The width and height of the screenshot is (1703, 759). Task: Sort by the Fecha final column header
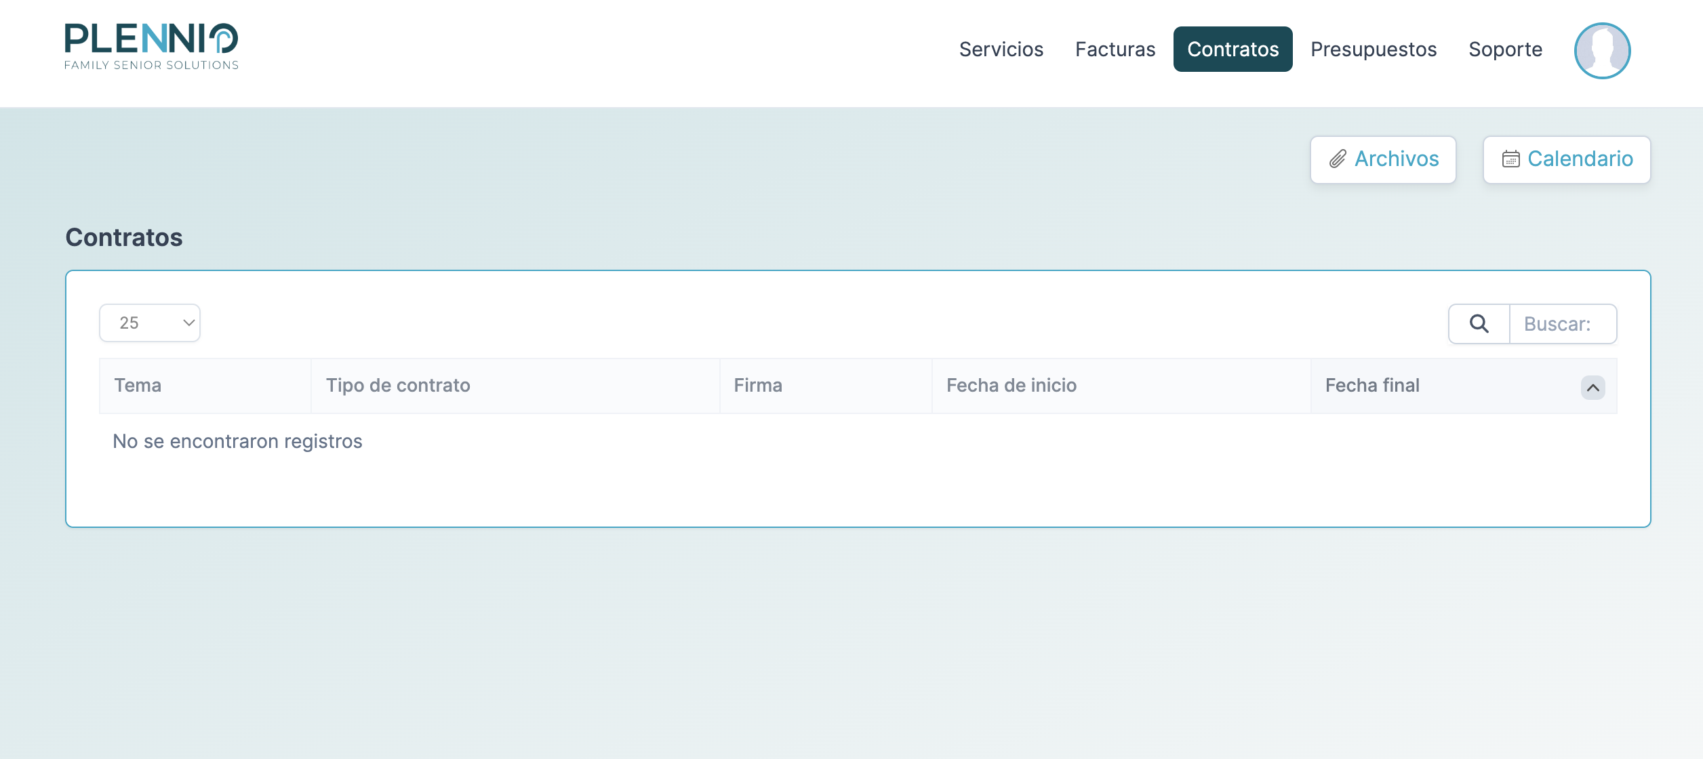[x=1464, y=386]
